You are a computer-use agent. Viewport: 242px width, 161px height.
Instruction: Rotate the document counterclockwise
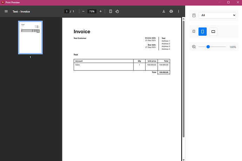click(117, 12)
